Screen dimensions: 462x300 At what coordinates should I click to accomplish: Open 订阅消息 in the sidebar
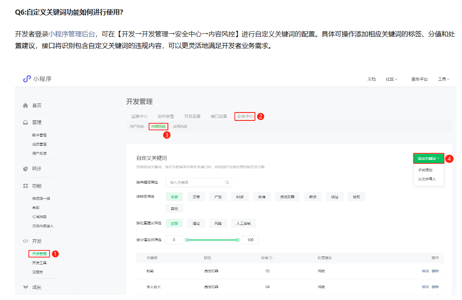39,217
